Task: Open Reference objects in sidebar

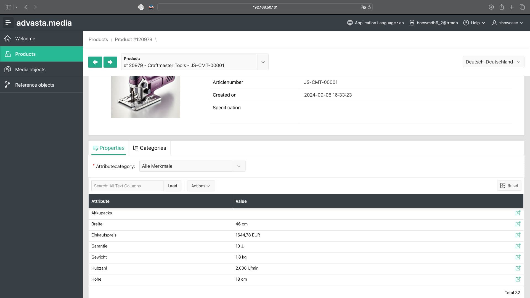Action: 41,85
